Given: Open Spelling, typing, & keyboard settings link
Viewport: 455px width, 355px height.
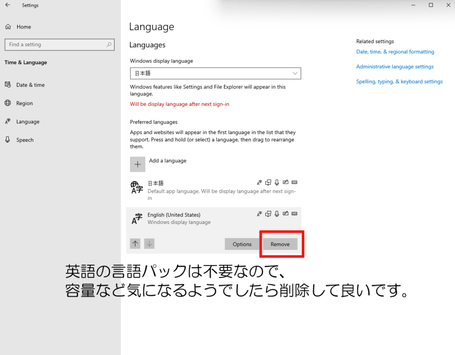Looking at the screenshot, I should click(x=399, y=82).
